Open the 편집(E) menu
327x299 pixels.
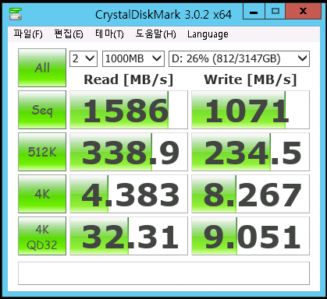click(x=69, y=34)
